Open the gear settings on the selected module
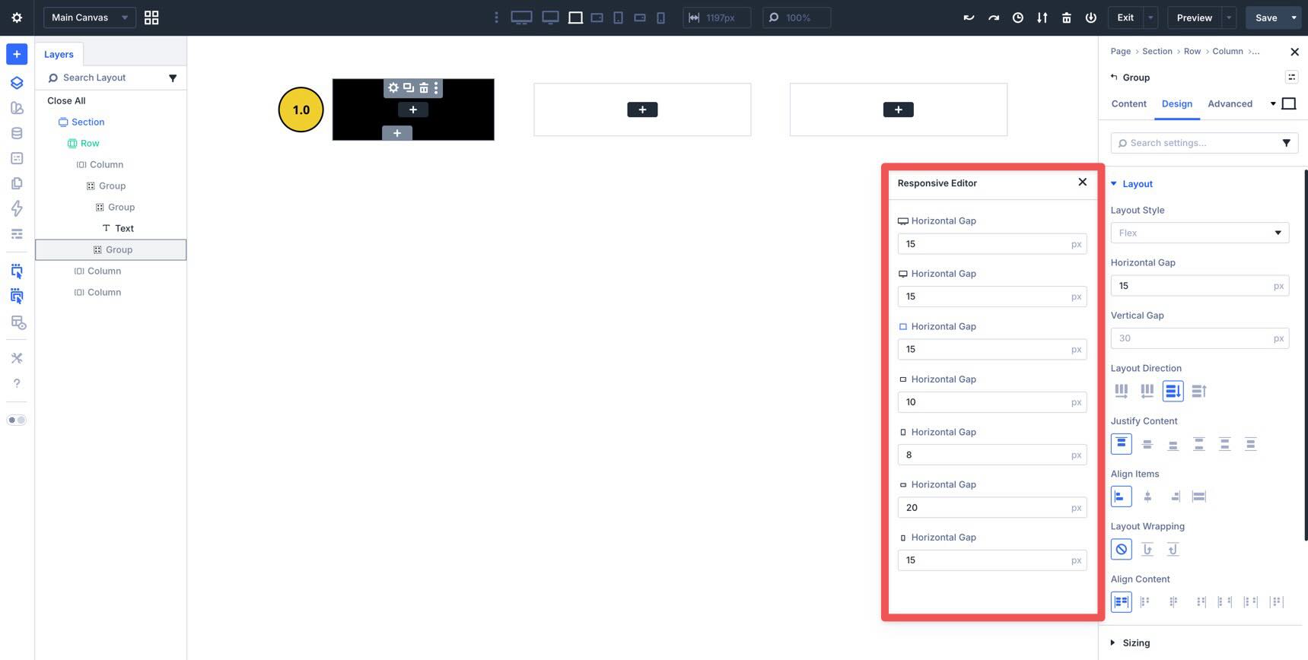Screen dimensions: 1308x660 click(393, 88)
